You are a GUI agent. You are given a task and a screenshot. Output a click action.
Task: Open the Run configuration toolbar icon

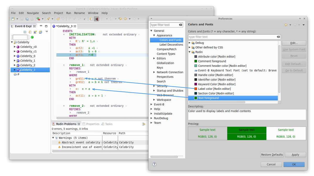[x=38, y=19]
